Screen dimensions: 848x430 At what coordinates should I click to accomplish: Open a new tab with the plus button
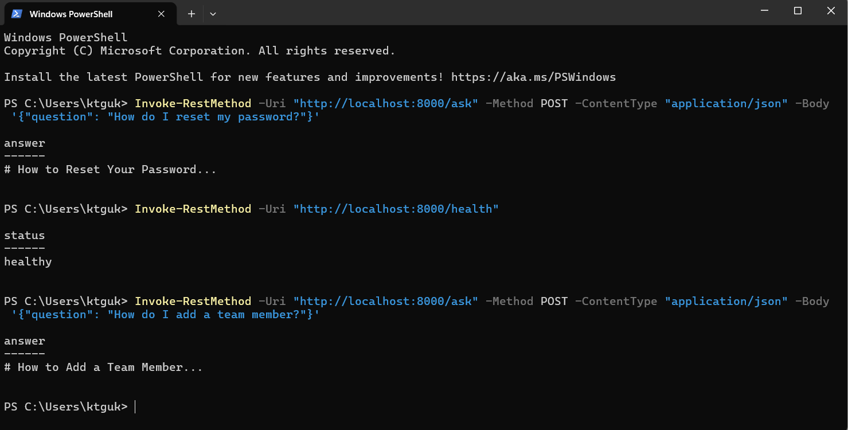tap(191, 13)
